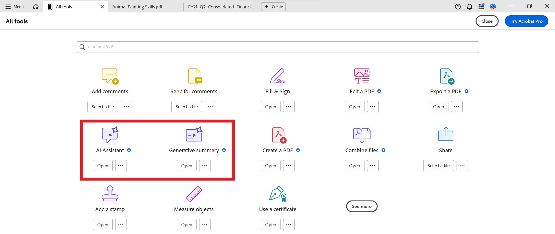Image resolution: width=555 pixels, height=234 pixels.
Task: Open more options for Add a stamp
Action: tap(121, 224)
